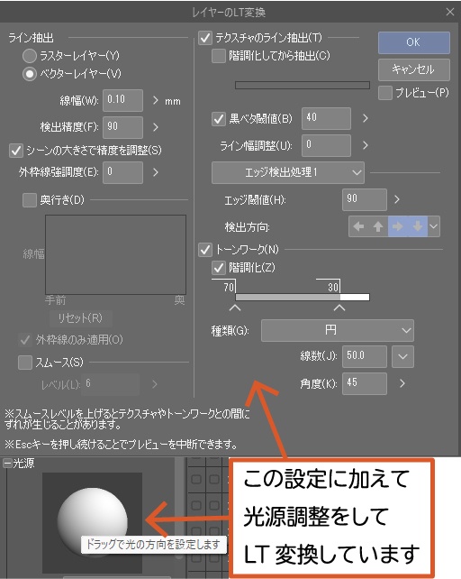This screenshot has width=461, height=579.
Task: Click the 線幅(W) input field
Action: [122, 100]
